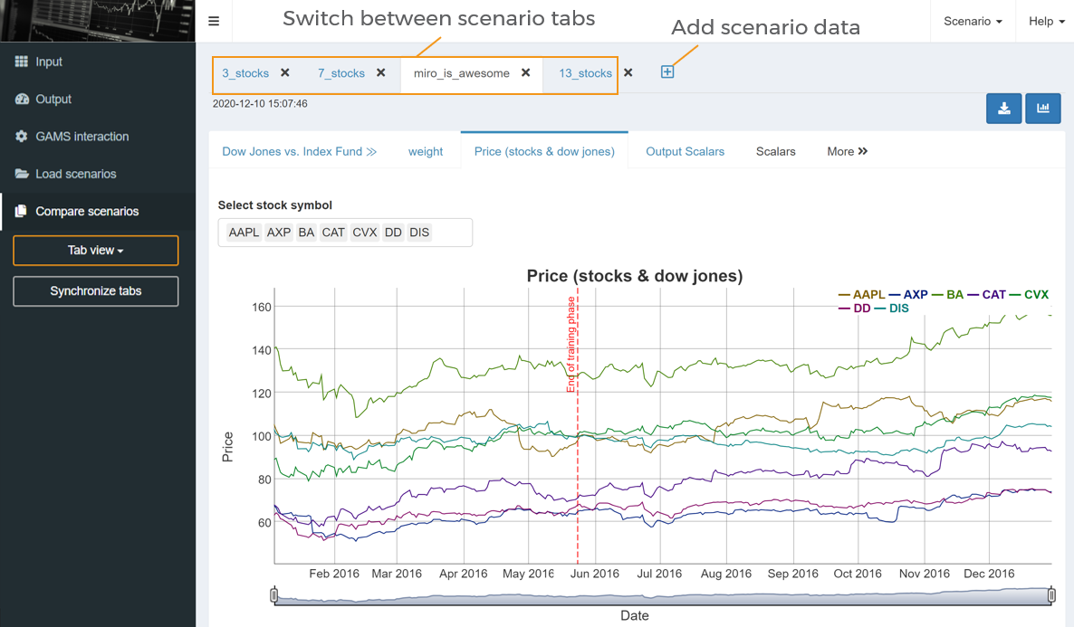The image size is (1074, 627).
Task: Select Compare scenarios in sidebar
Action: 97,212
